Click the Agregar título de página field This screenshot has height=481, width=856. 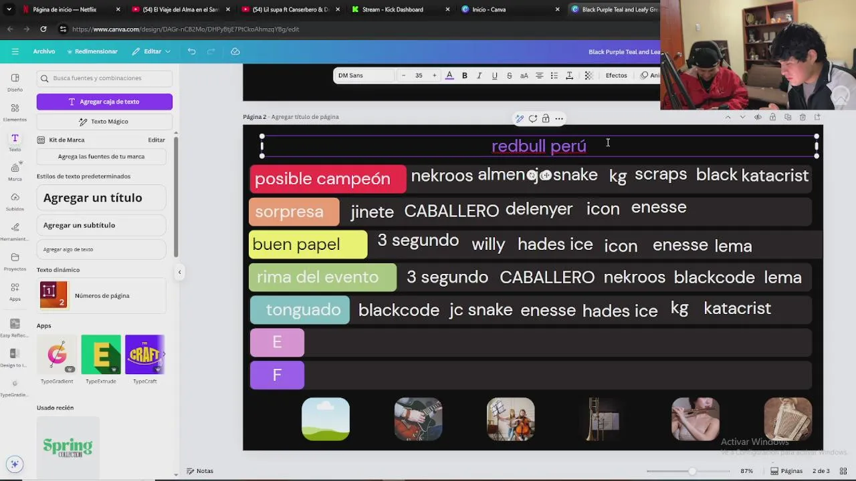pyautogui.click(x=305, y=117)
